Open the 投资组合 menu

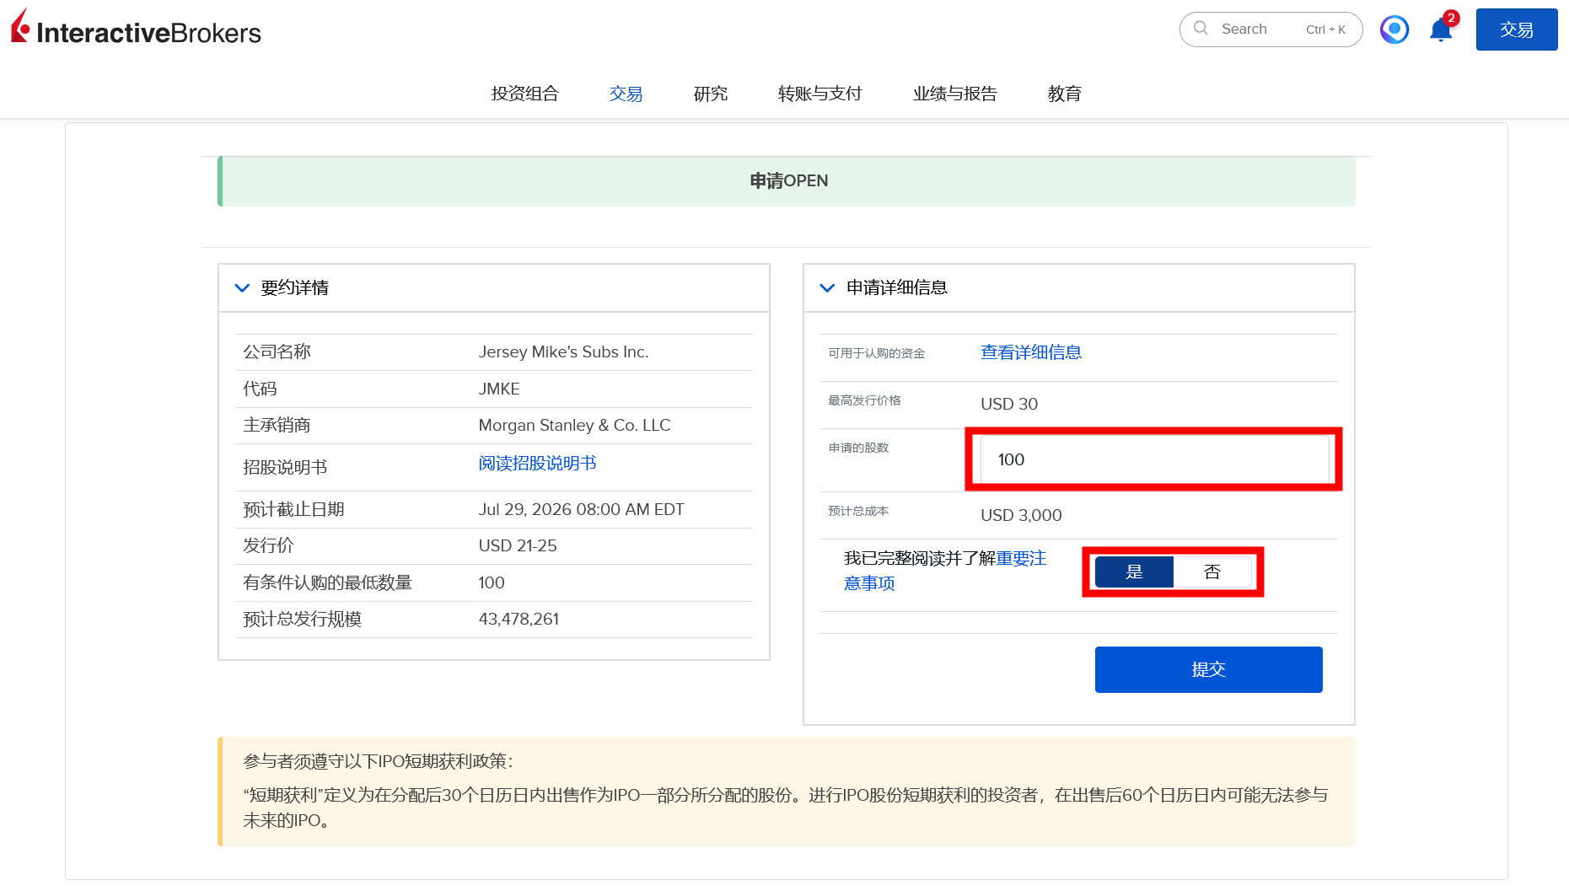tap(525, 94)
